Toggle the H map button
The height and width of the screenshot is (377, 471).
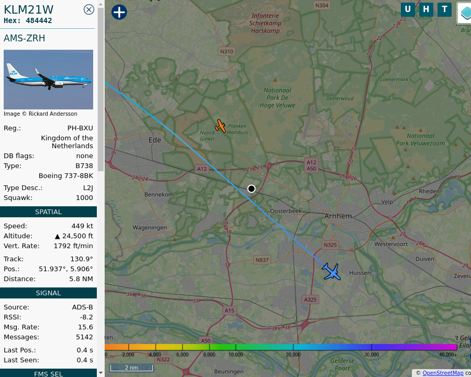426,9
